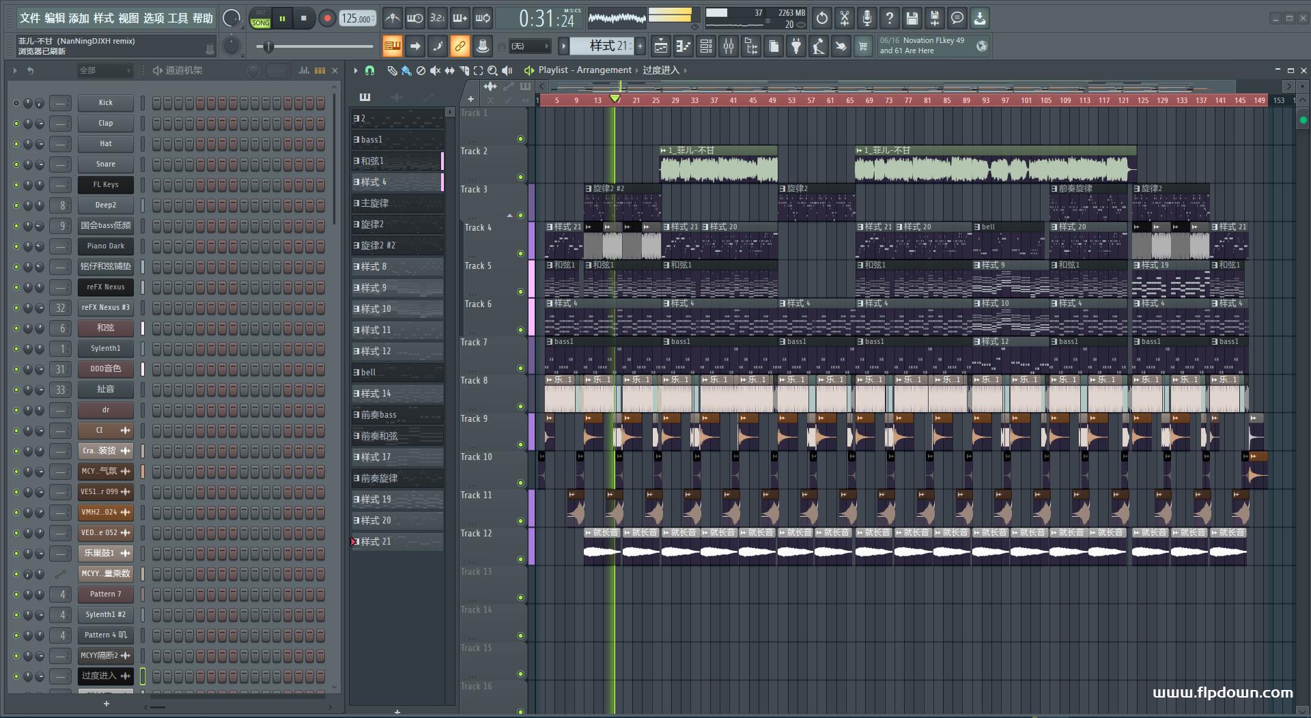Open the 样式 menu
Screen dimensions: 1311x718
pos(104,18)
